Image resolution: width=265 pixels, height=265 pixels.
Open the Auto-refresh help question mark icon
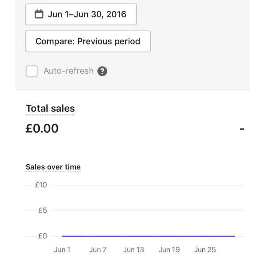102,71
